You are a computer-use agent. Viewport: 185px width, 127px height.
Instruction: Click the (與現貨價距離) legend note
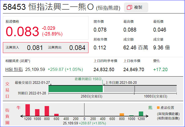168,114
